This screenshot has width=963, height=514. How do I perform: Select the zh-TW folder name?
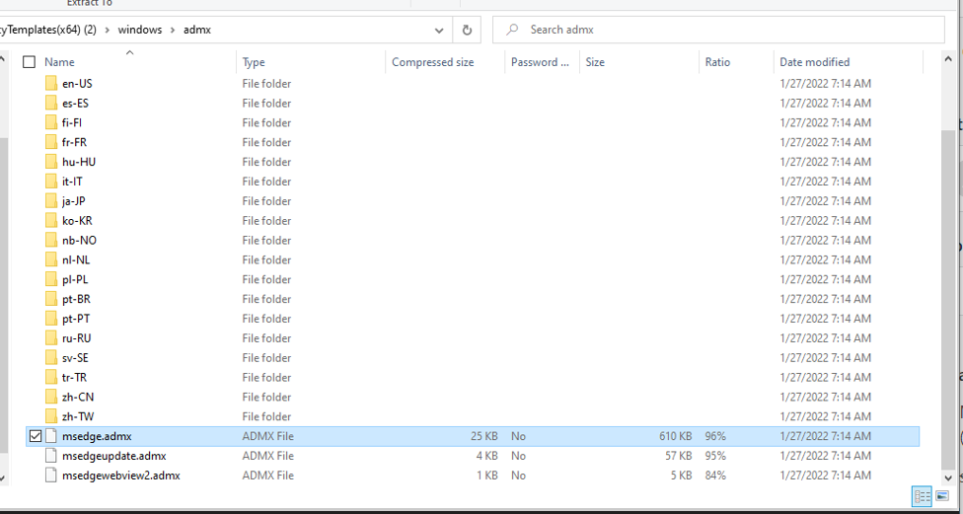[x=78, y=417]
